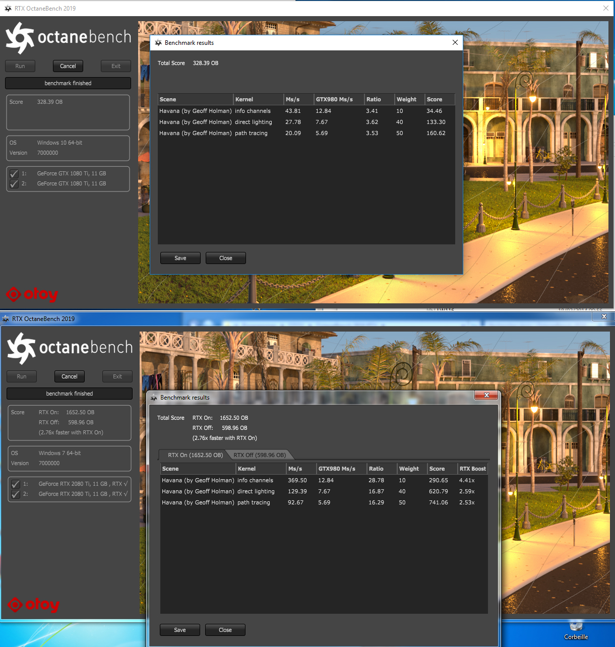The height and width of the screenshot is (647, 615).
Task: Click RTX Boost column header in bottom table
Action: pos(473,469)
